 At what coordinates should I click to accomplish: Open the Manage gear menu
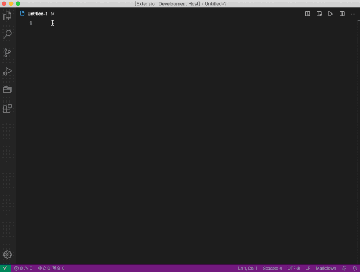coord(7,255)
